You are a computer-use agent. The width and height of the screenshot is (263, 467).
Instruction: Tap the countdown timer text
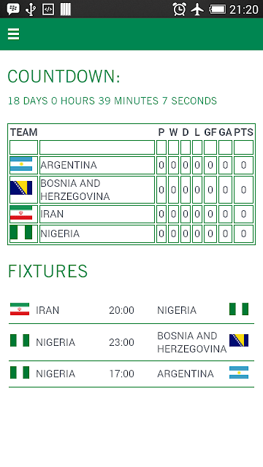113,101
